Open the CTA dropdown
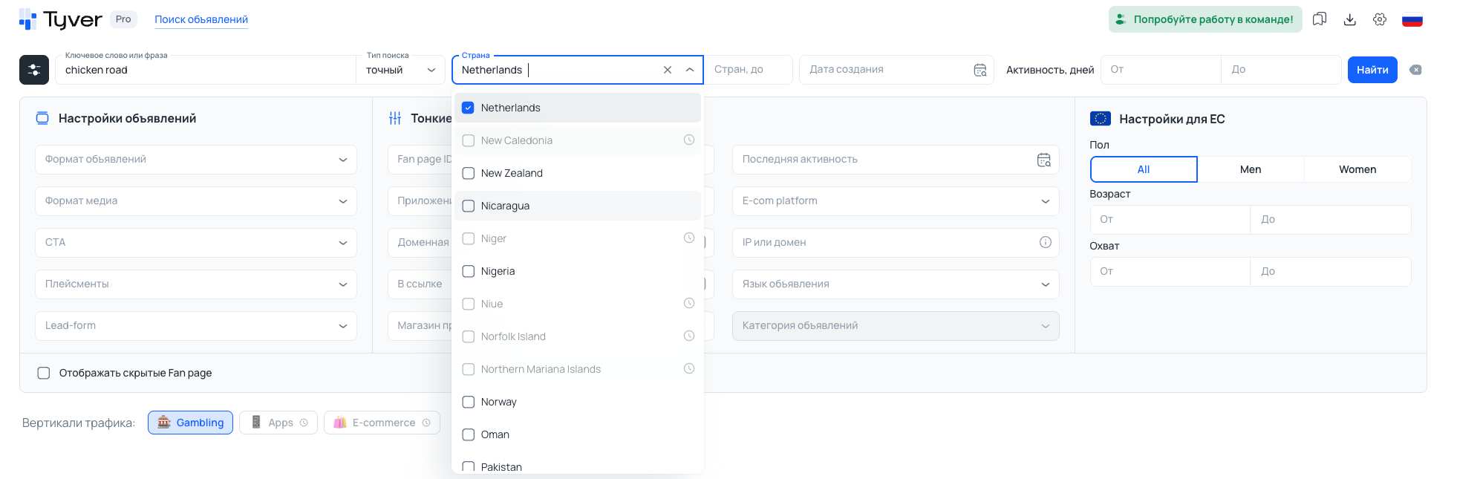Screen dimensions: 1457x479 [196, 243]
